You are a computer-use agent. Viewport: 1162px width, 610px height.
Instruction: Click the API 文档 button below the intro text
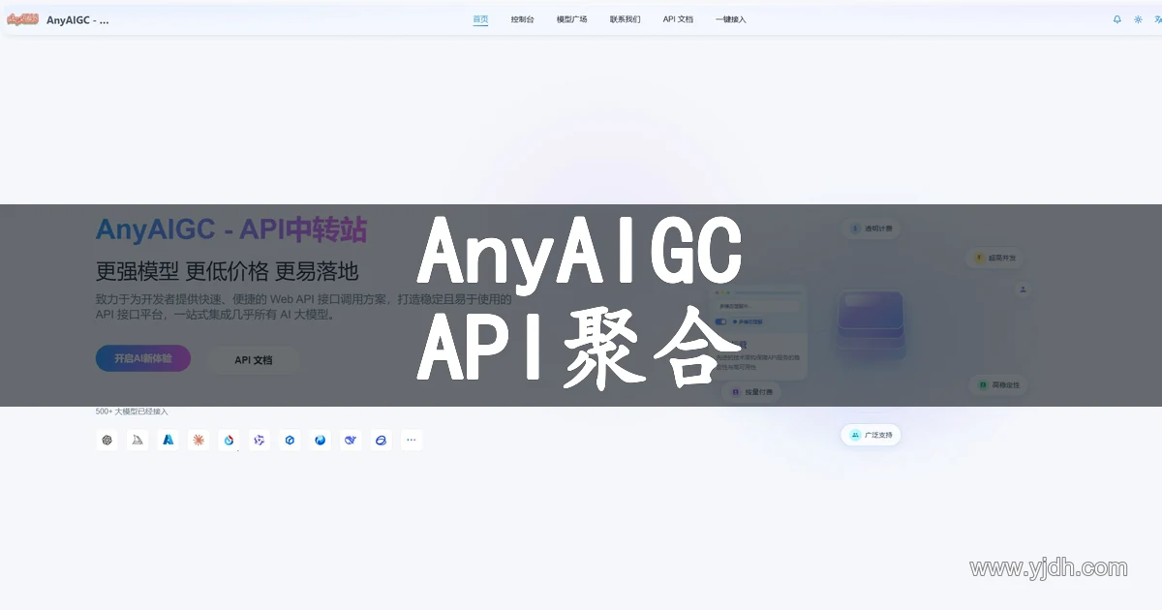click(254, 359)
